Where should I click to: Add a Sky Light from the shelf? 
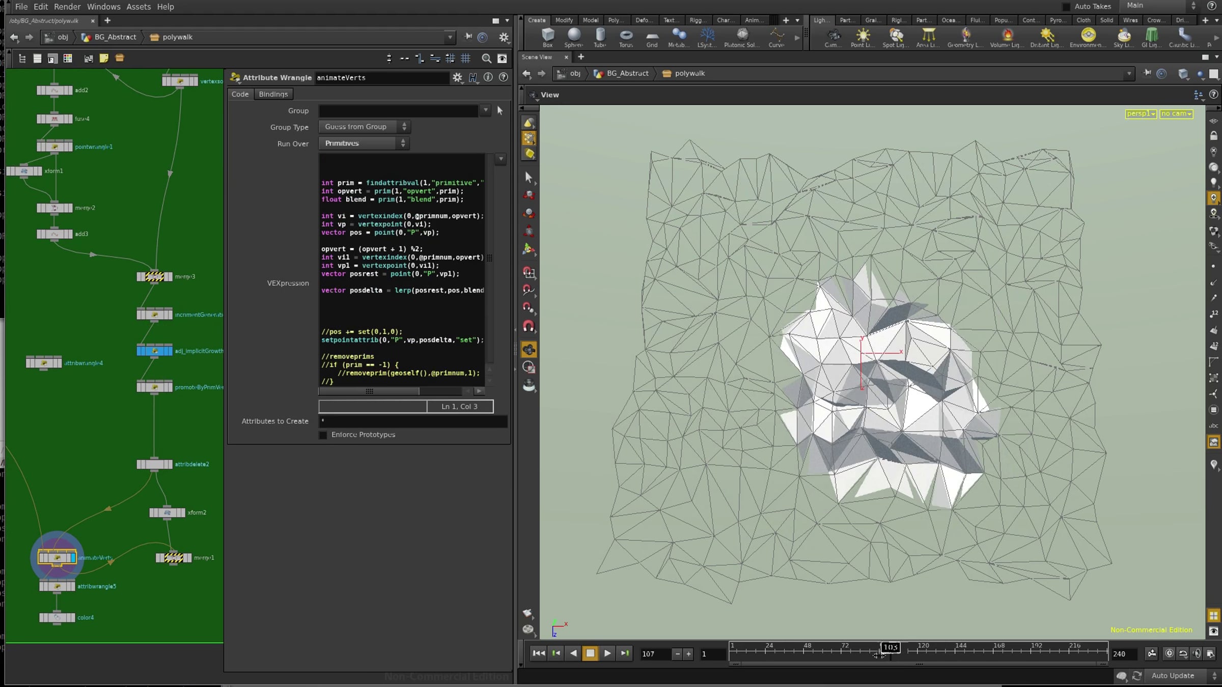(x=1124, y=38)
